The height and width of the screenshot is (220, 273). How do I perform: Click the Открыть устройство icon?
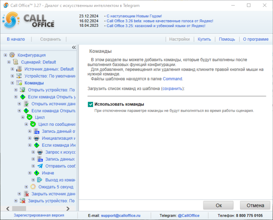click(22, 90)
